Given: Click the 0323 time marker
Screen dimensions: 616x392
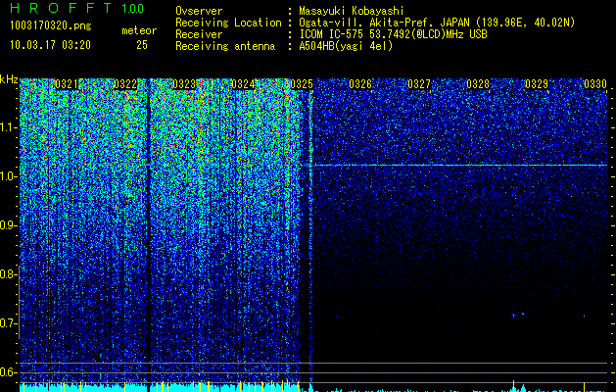Looking at the screenshot, I should click(184, 84).
